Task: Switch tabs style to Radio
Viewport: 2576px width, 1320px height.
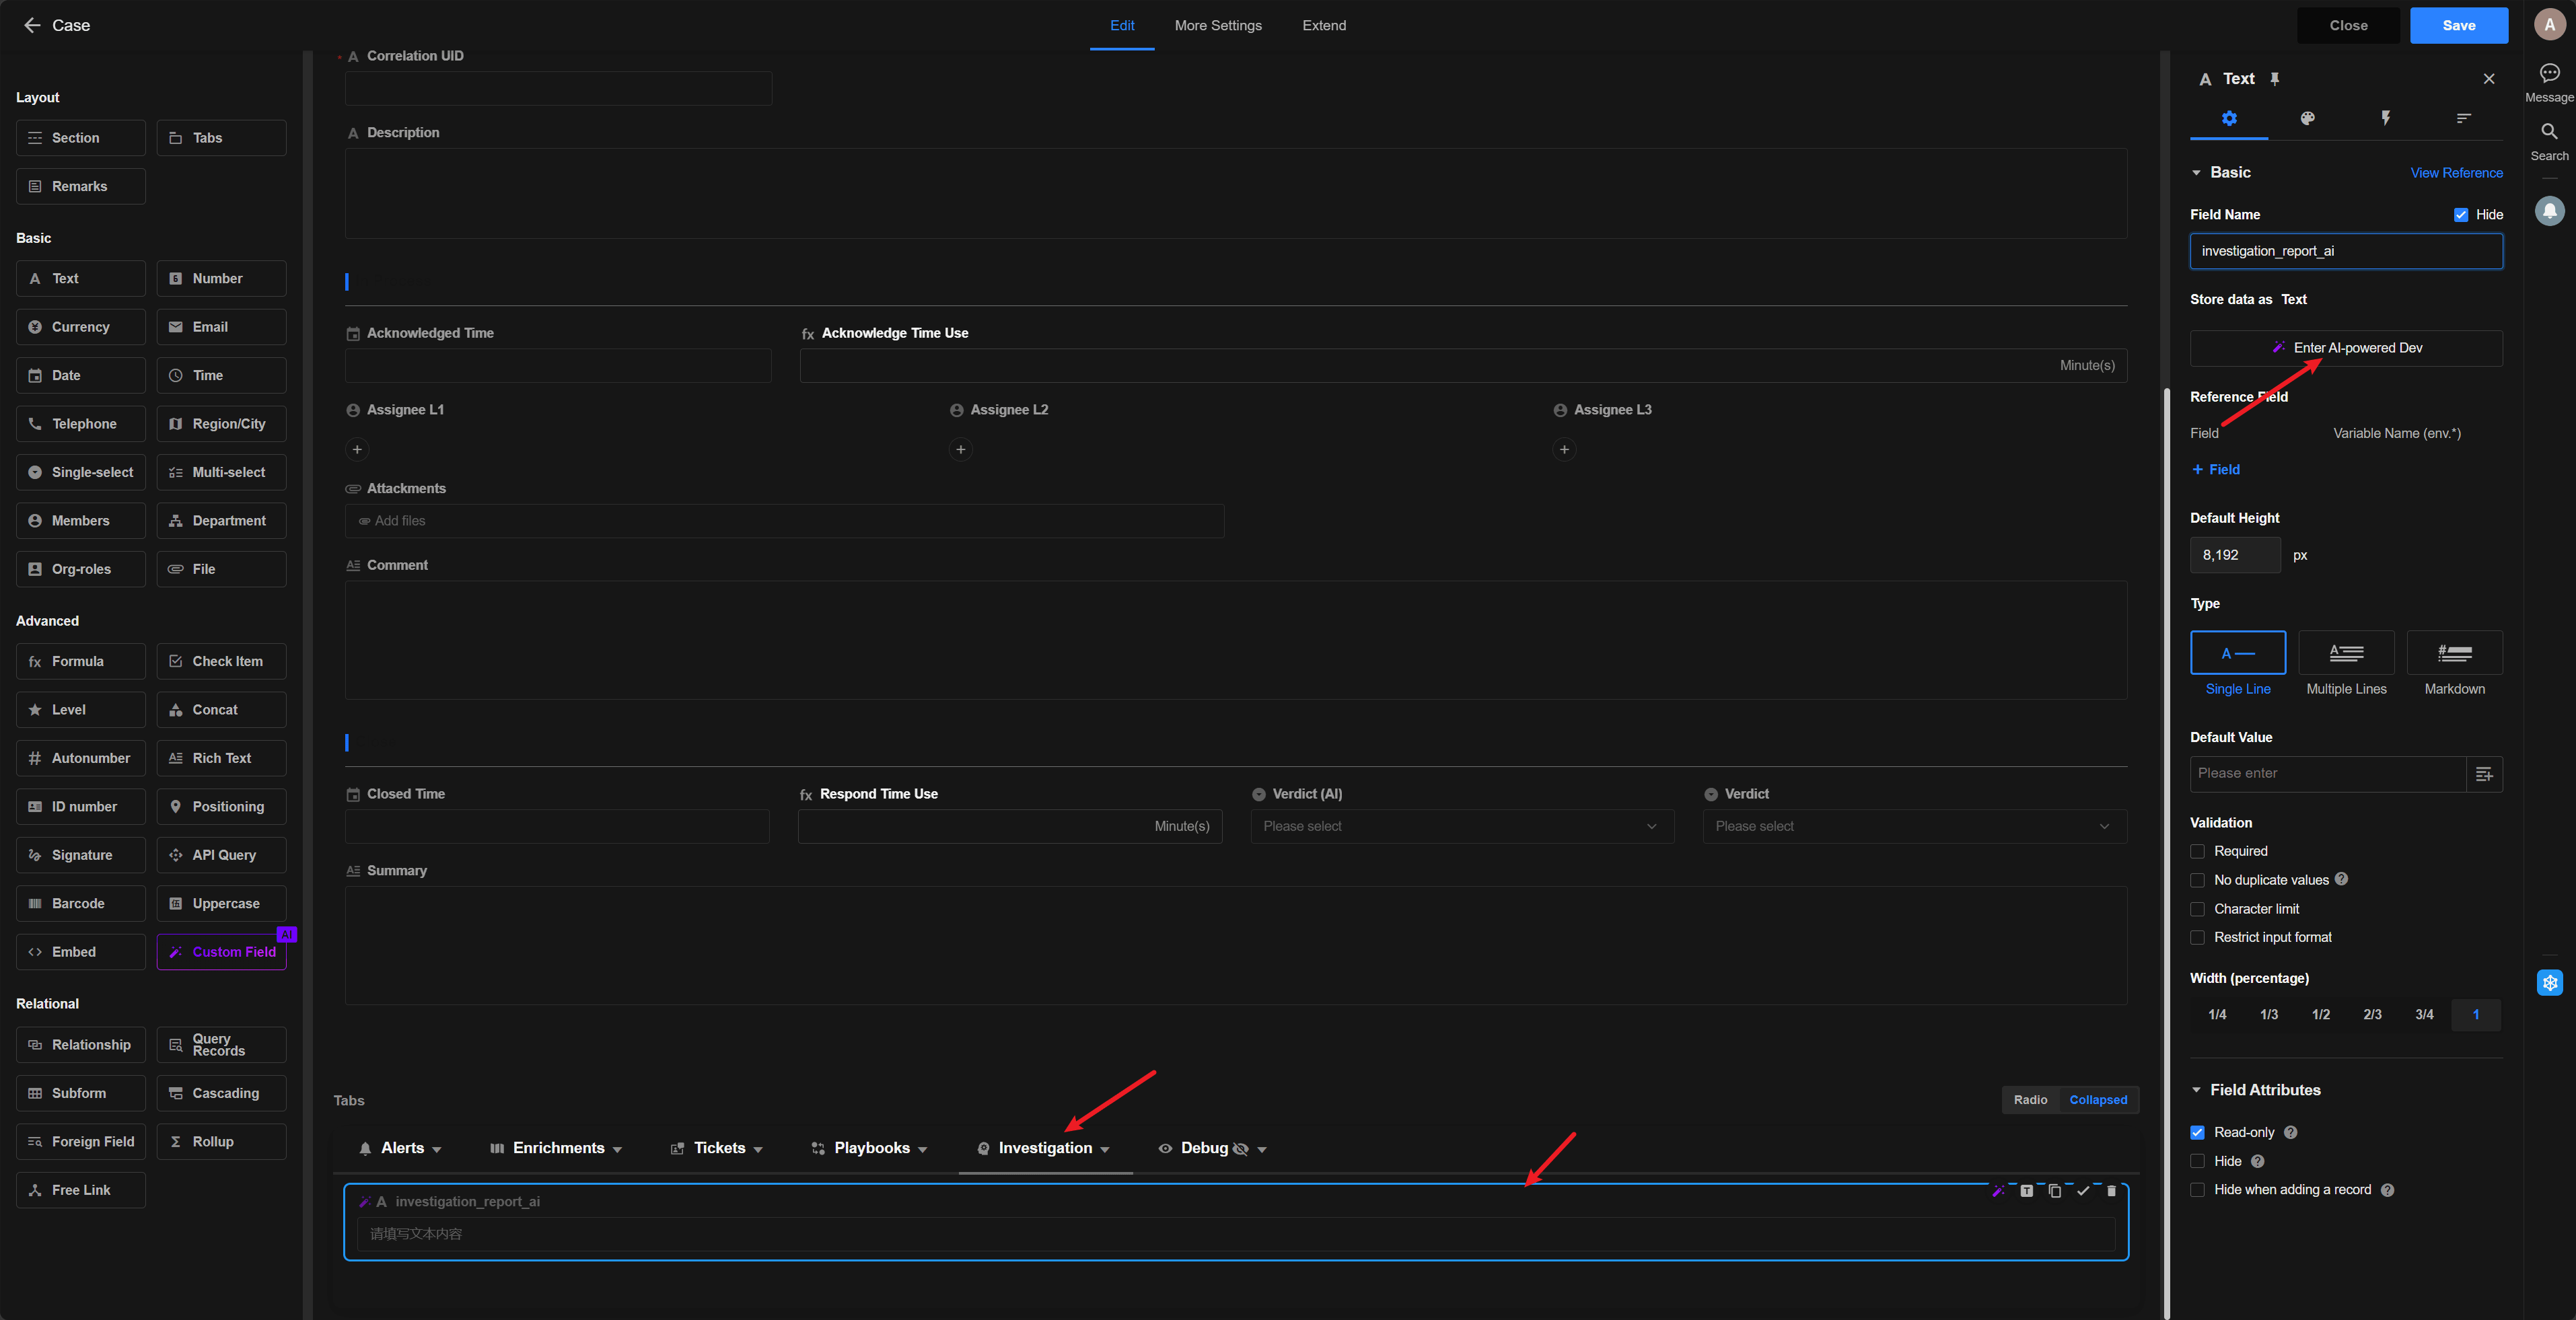Action: tap(2030, 1100)
